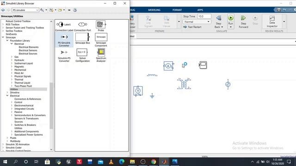
Task: Select Specialized Power Systems in tree
Action: (29, 135)
